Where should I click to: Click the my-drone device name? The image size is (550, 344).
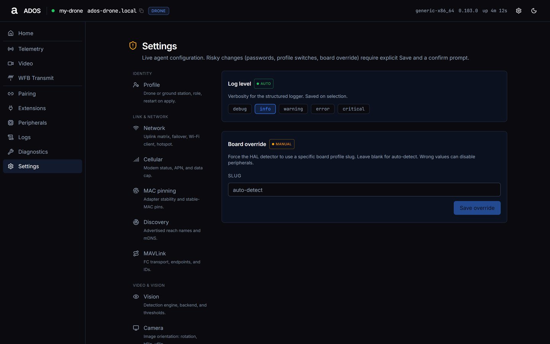pyautogui.click(x=71, y=11)
